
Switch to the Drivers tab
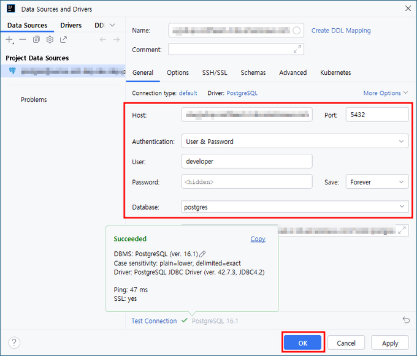click(x=71, y=25)
